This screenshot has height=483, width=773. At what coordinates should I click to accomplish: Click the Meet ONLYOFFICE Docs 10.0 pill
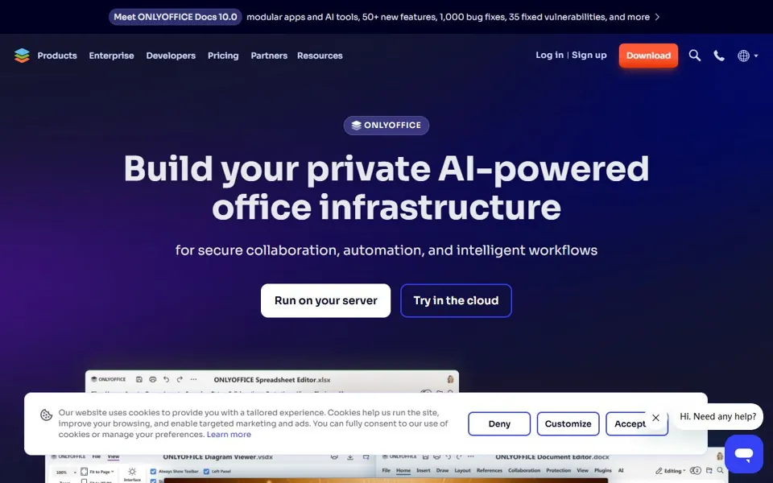pos(175,17)
